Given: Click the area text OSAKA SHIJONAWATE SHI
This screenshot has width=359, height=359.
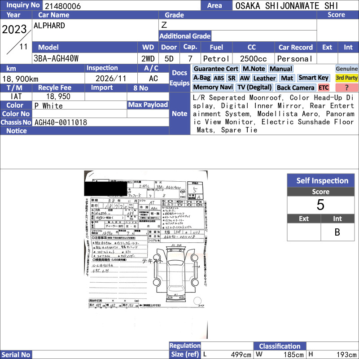Looking at the screenshot, I should point(287,6).
